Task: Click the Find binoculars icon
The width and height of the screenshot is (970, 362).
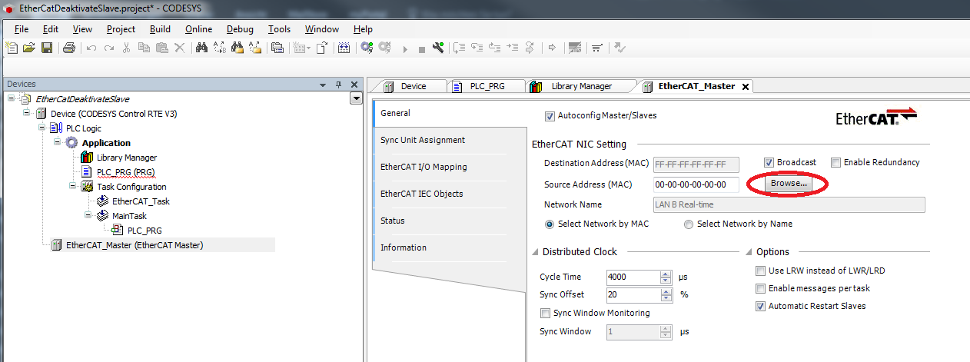Action: tap(202, 48)
